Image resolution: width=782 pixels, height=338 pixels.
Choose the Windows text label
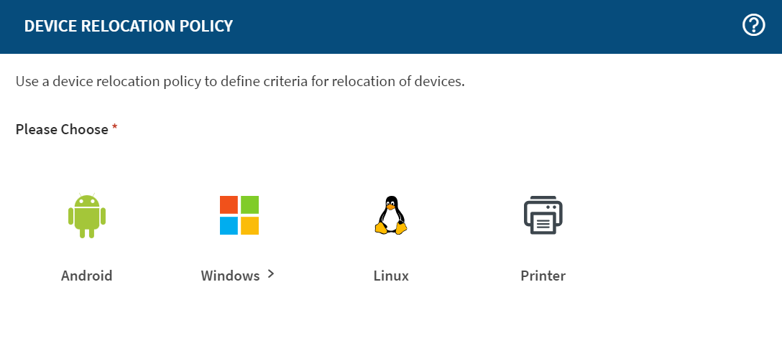230,276
